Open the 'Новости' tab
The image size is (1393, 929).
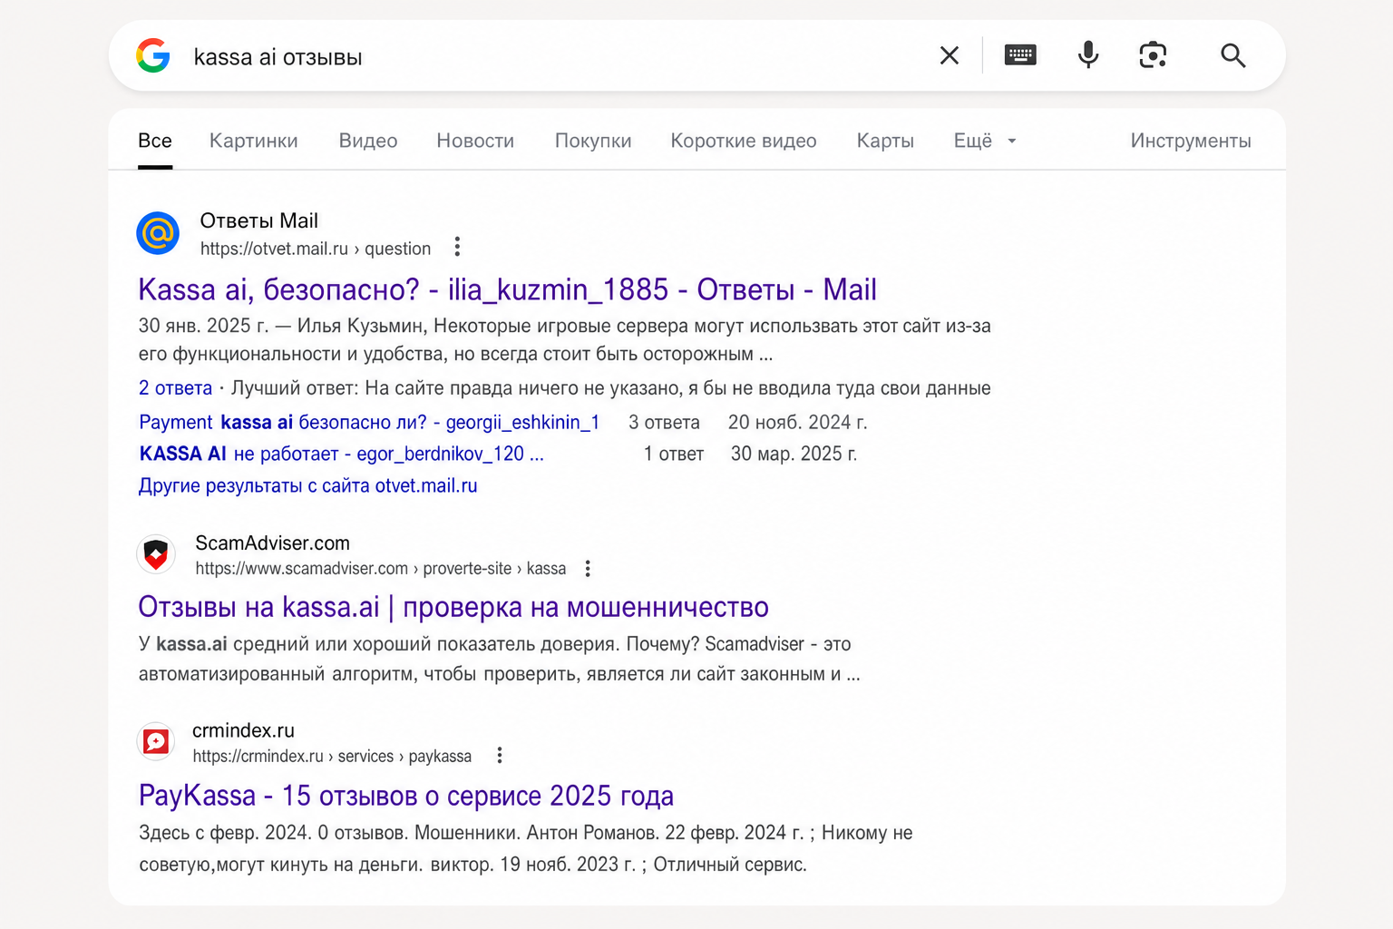475,141
